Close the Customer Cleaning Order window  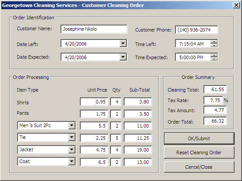(236, 5)
